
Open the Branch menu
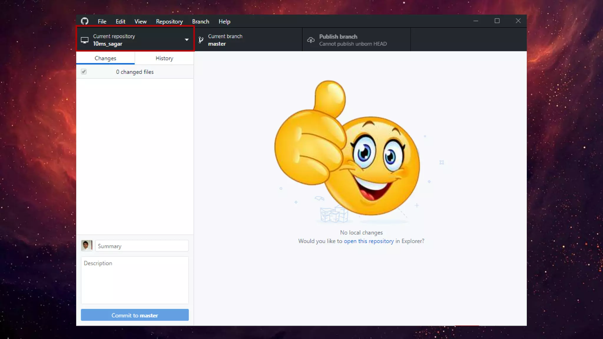coord(201,21)
